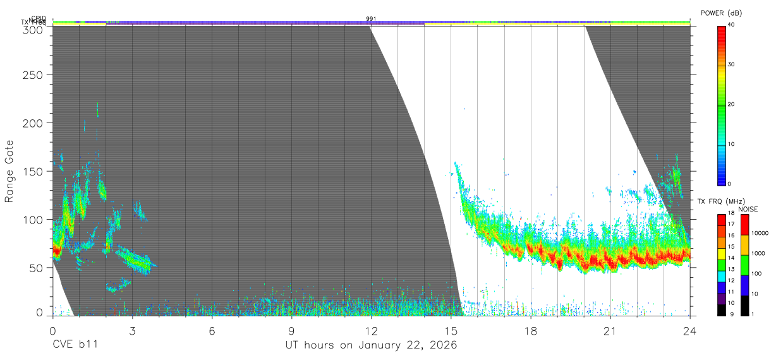Click the yellow 14–15 MHz TX FRQ swatch

click(722, 253)
